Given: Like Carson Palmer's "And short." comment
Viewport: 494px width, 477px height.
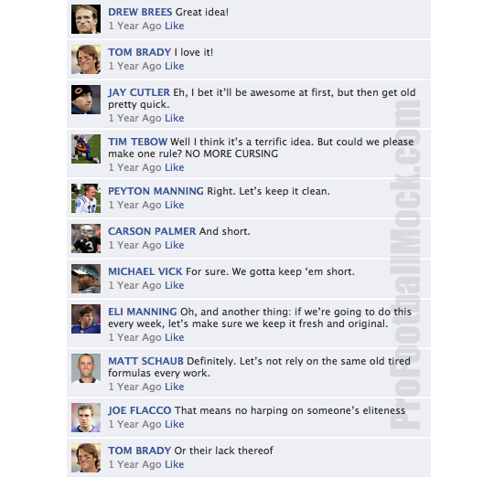Looking at the screenshot, I should tap(174, 245).
